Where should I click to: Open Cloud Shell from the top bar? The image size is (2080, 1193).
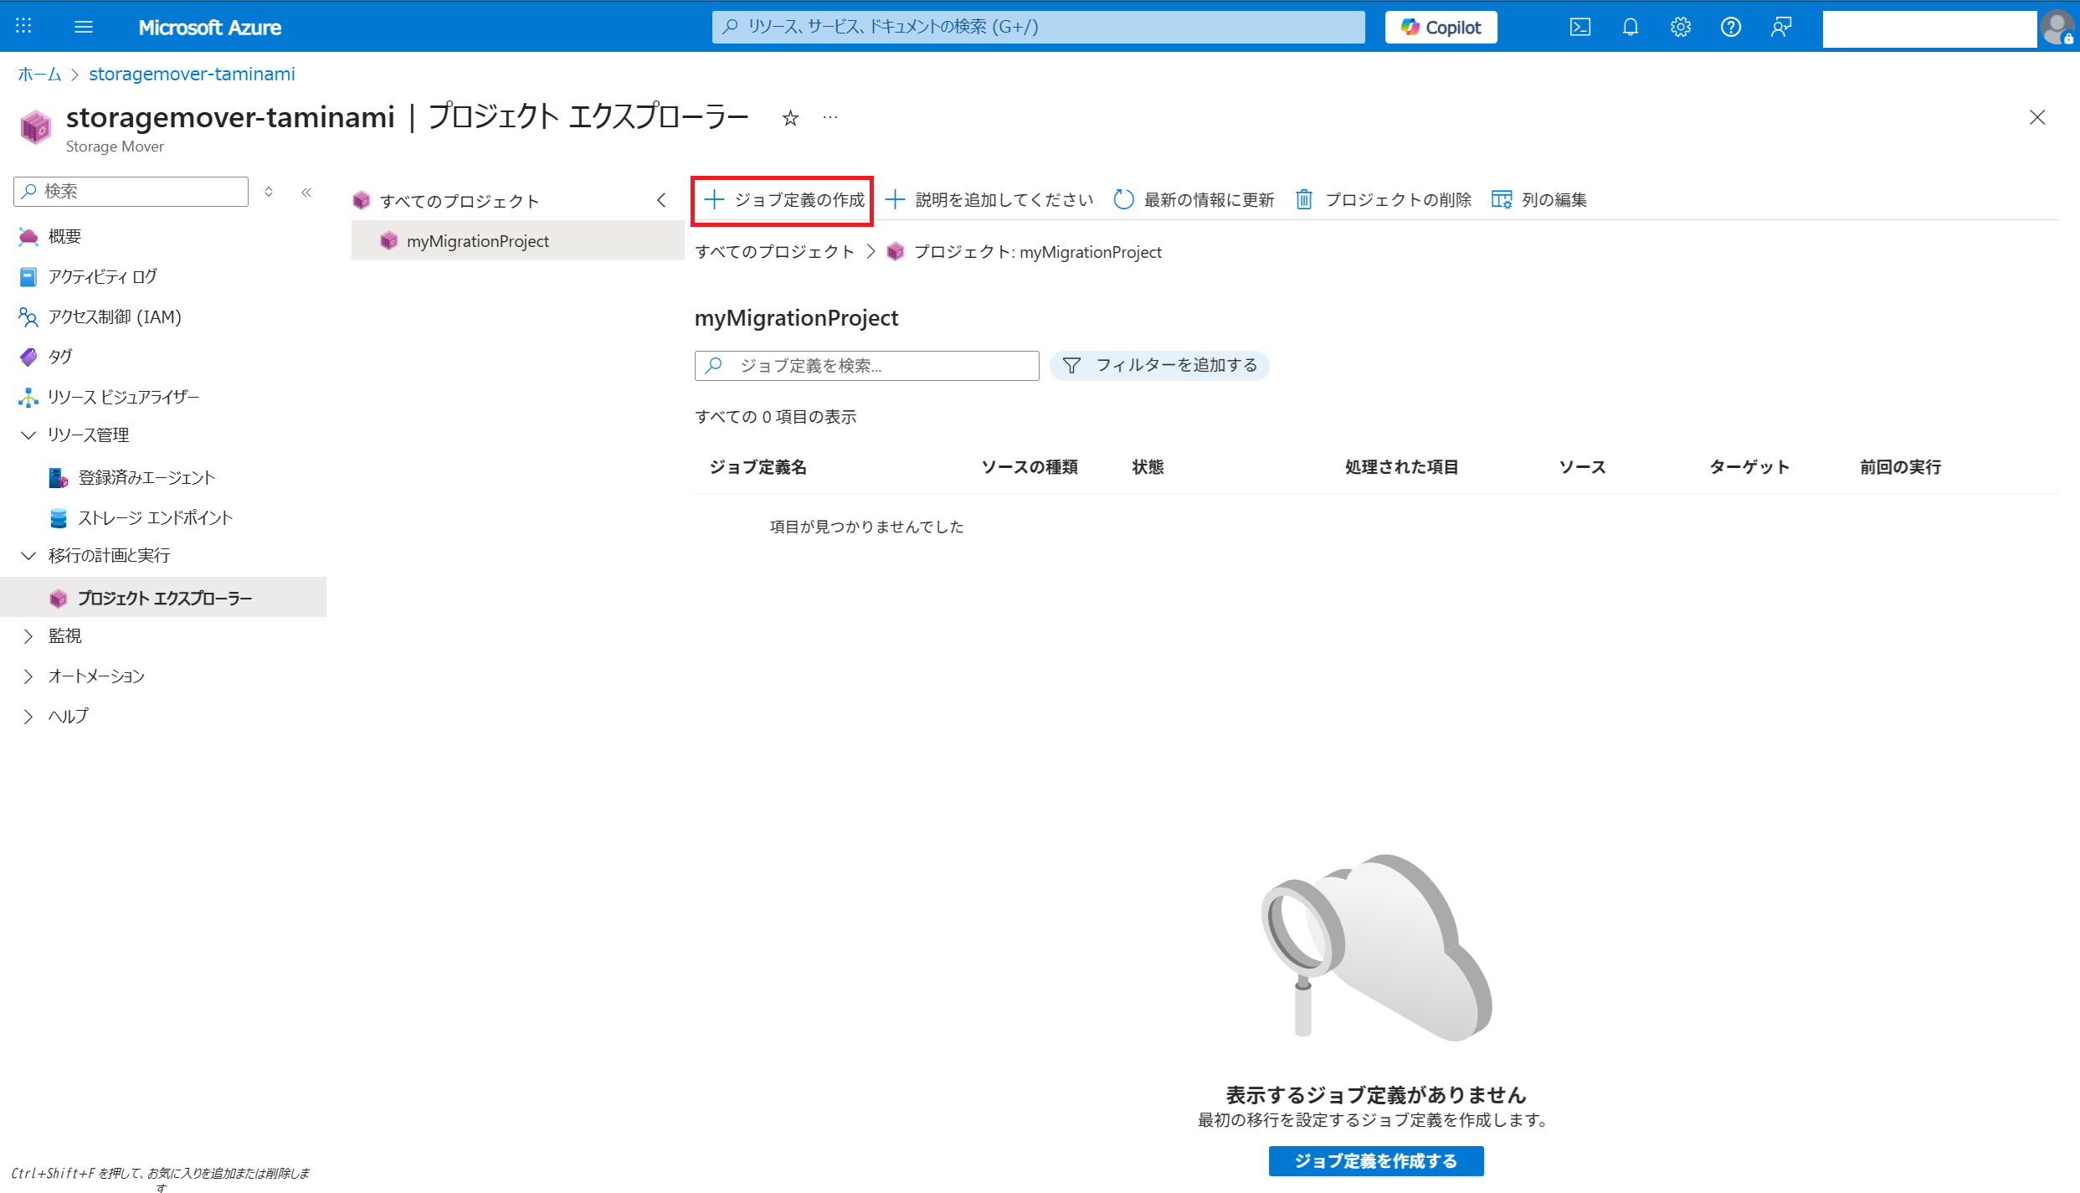click(1579, 27)
